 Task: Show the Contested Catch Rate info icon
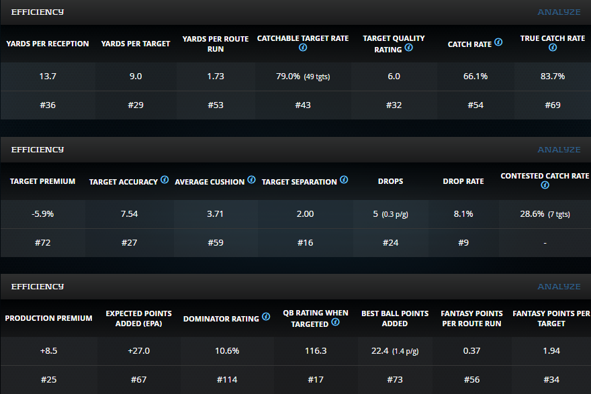(x=545, y=186)
